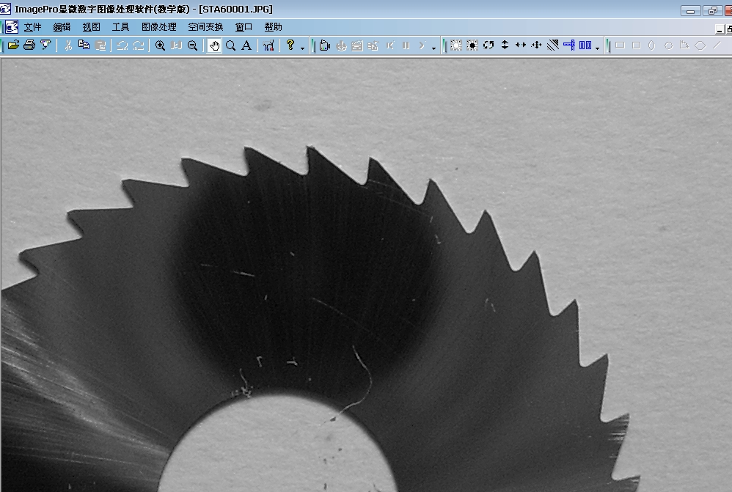Click the document system icon left of 文件

coord(12,27)
